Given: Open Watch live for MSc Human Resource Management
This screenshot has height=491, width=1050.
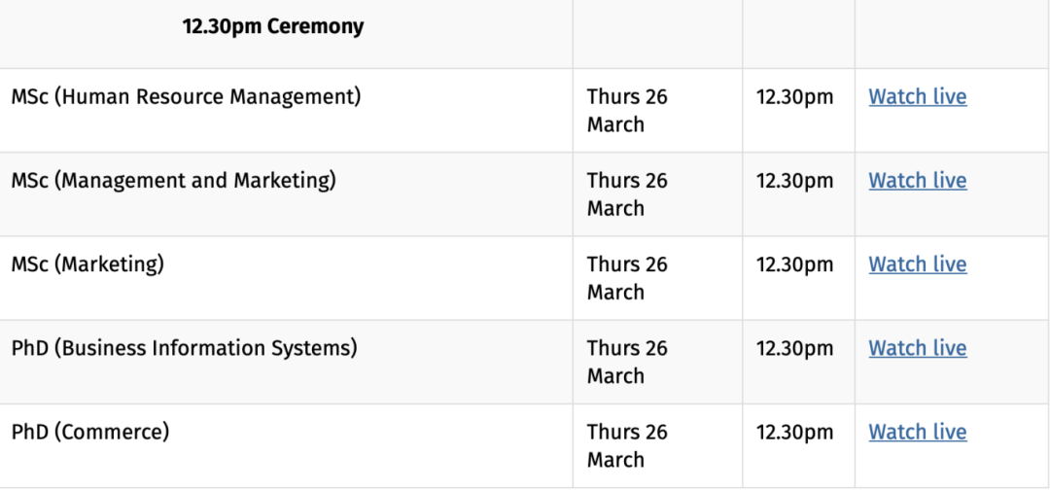Looking at the screenshot, I should tap(917, 97).
